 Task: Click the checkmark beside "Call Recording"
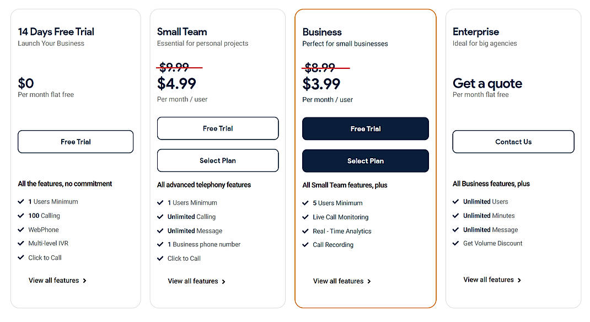[306, 245]
